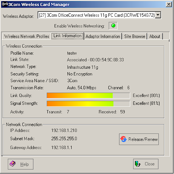Image resolution: width=174 pixels, height=174 pixels.
Task: Open the About tab
Action: point(155,36)
